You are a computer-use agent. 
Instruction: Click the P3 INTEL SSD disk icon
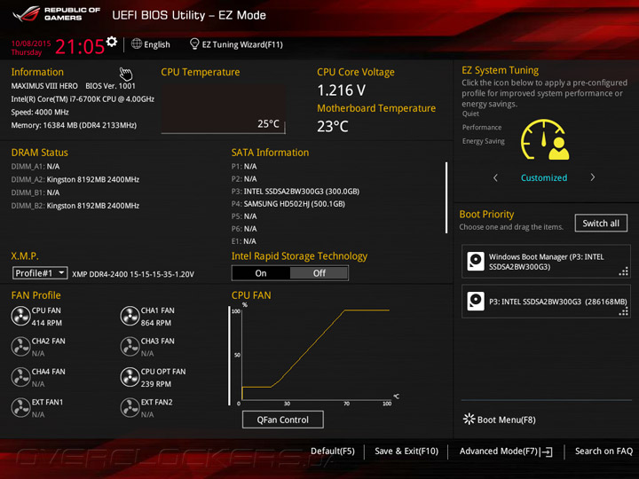[476, 302]
